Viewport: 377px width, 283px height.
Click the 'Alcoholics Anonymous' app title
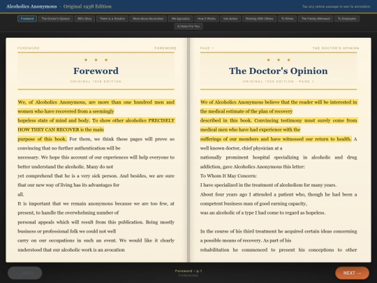[x=31, y=6]
